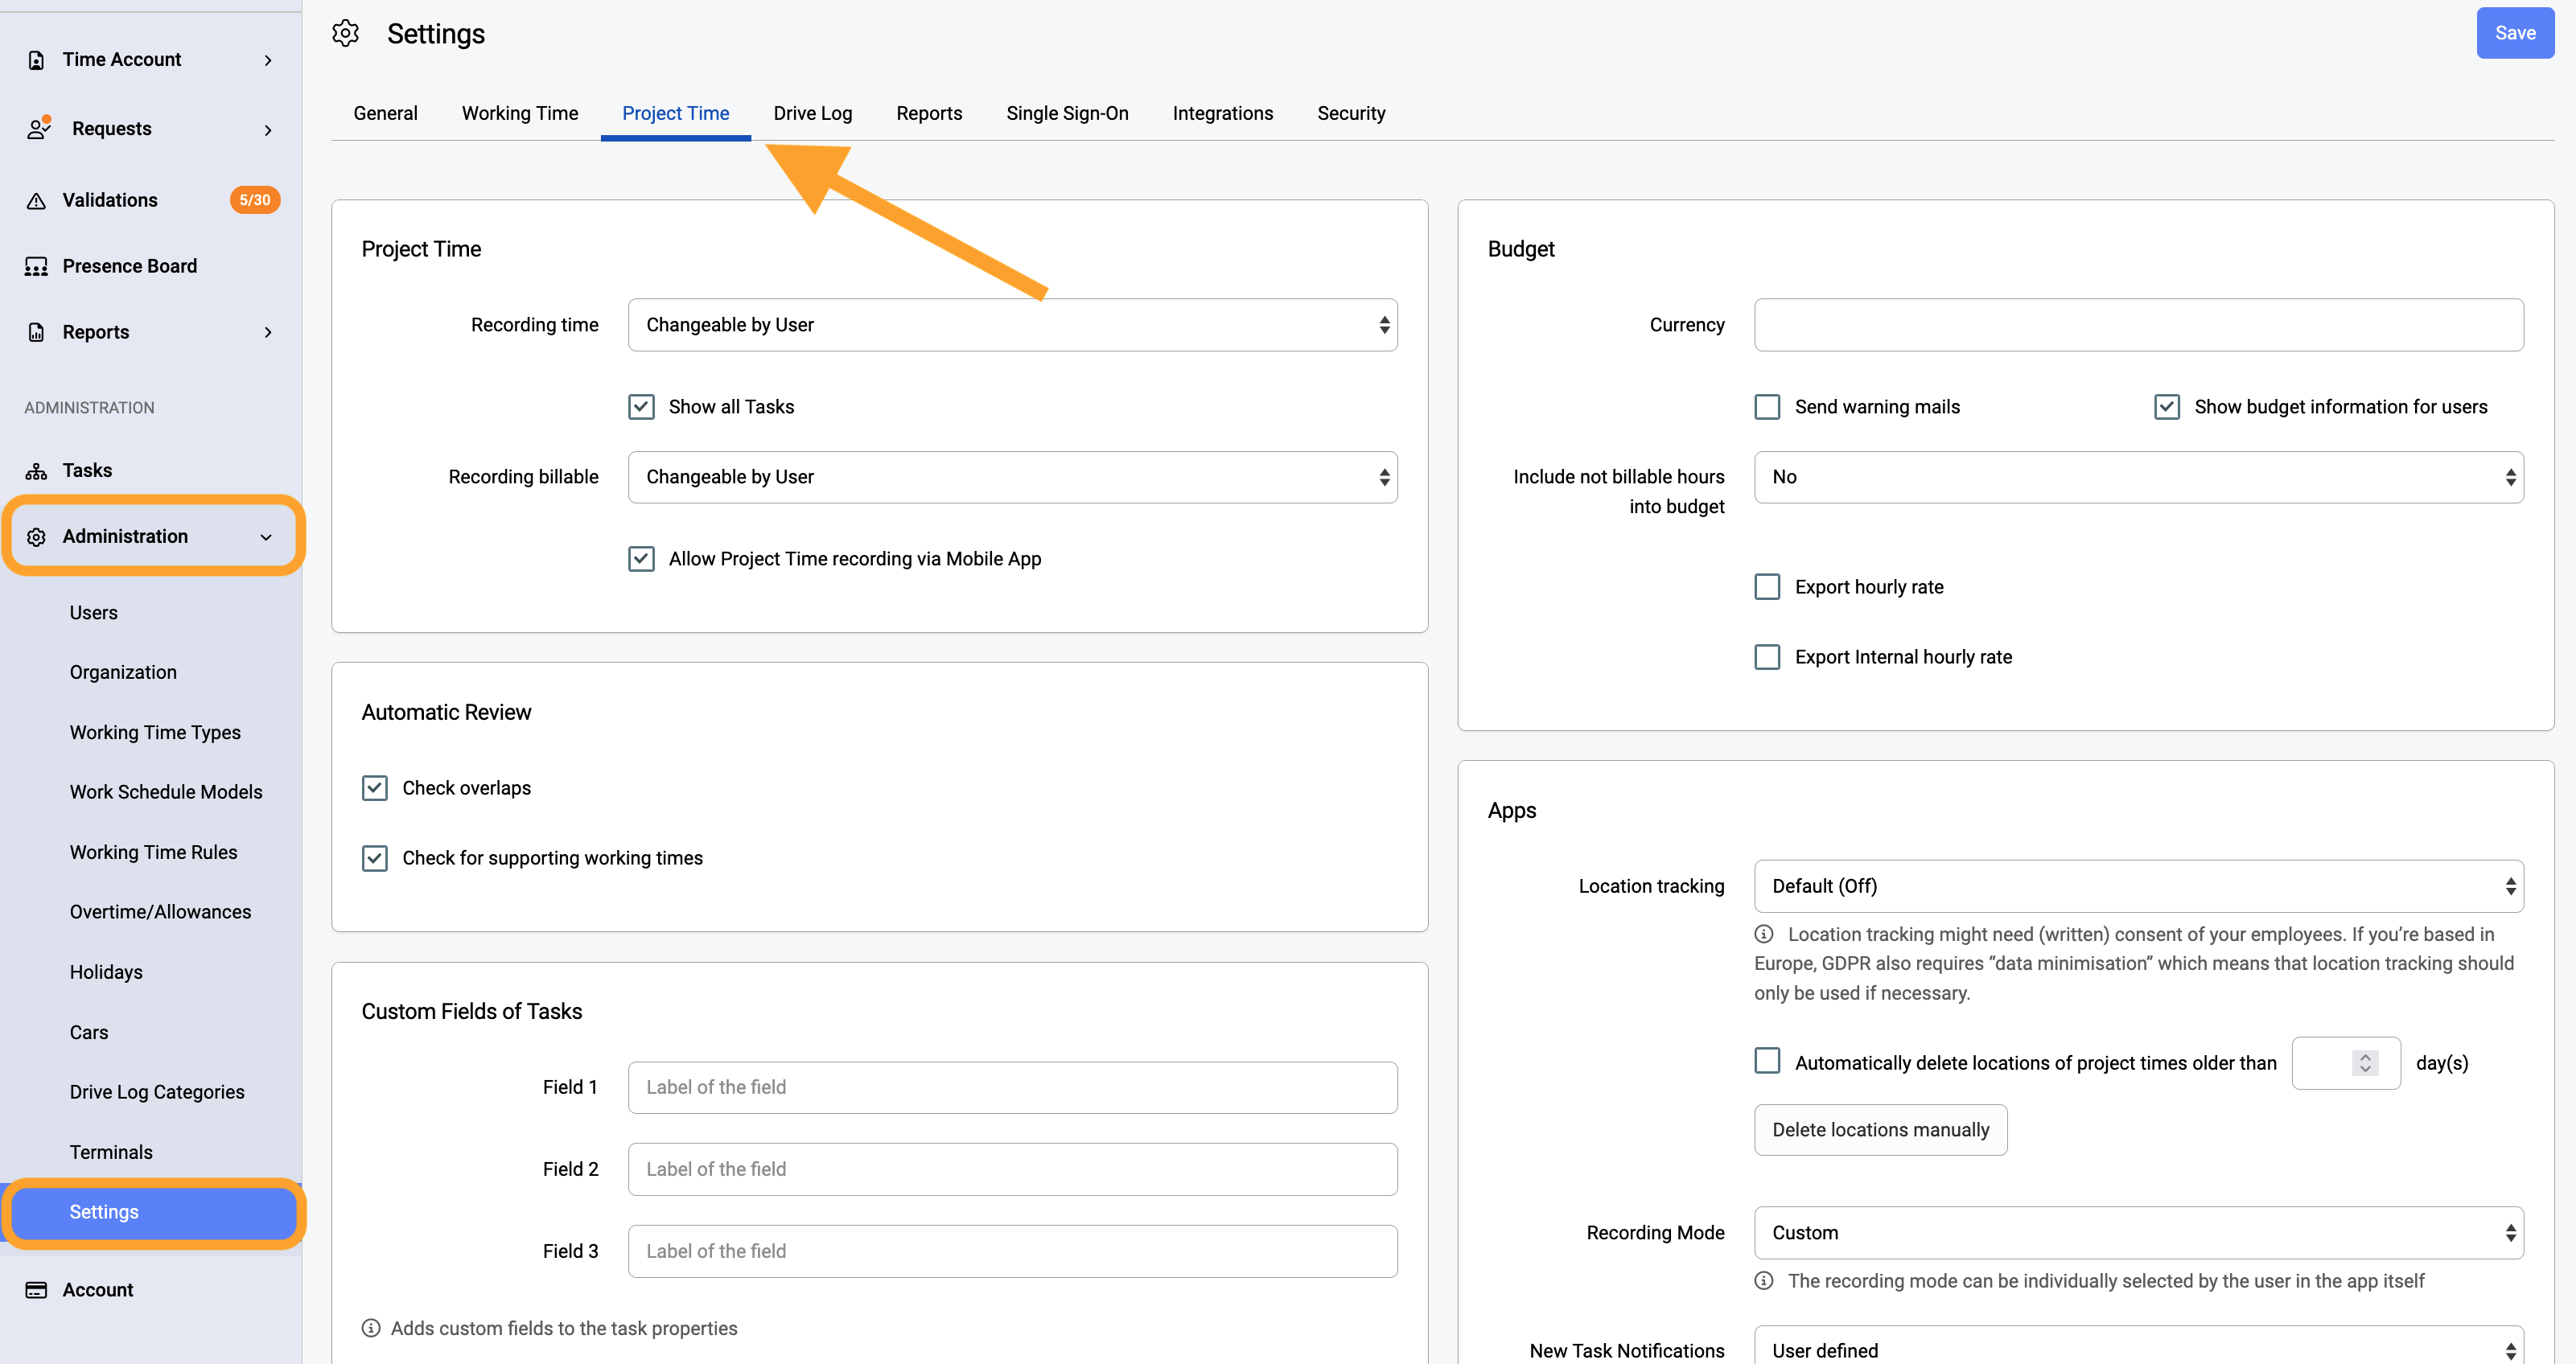Viewport: 2576px width, 1364px height.
Task: Click the Reports file icon in sidebar
Action: (36, 332)
